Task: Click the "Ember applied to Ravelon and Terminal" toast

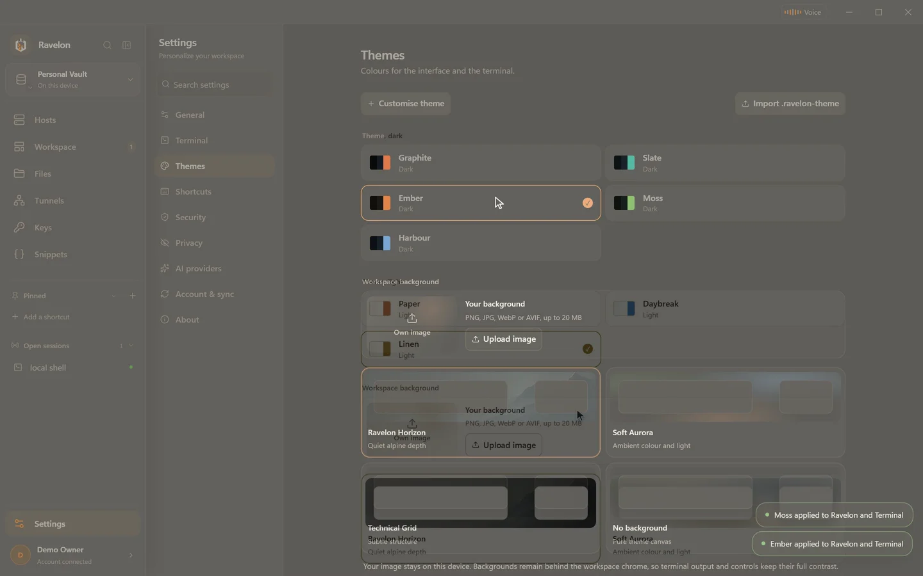Action: coord(832,544)
